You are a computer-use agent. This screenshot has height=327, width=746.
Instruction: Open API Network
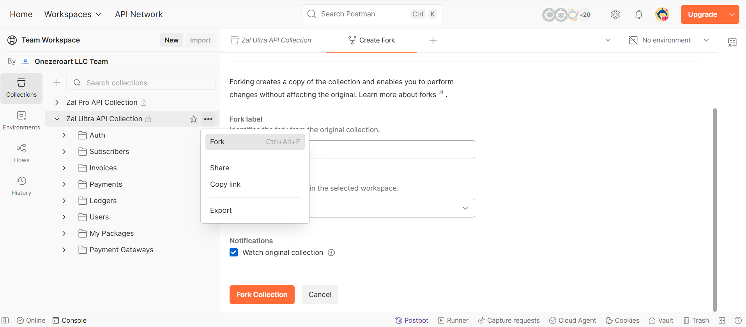click(139, 14)
